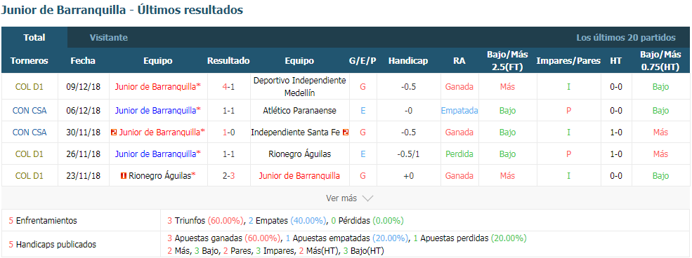Open the COL D1 tournament on 26/11/18

30,154
